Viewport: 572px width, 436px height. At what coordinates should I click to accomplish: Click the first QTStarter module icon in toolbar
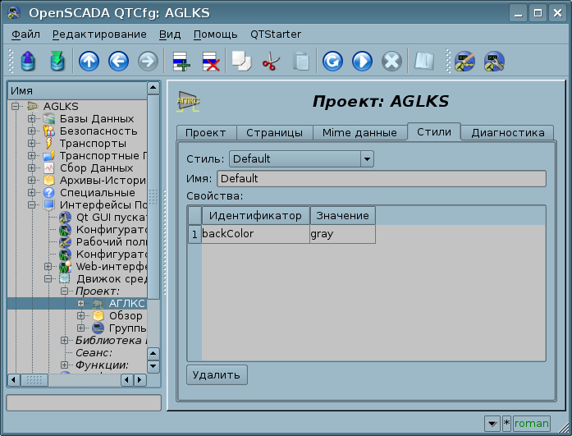pyautogui.click(x=464, y=61)
